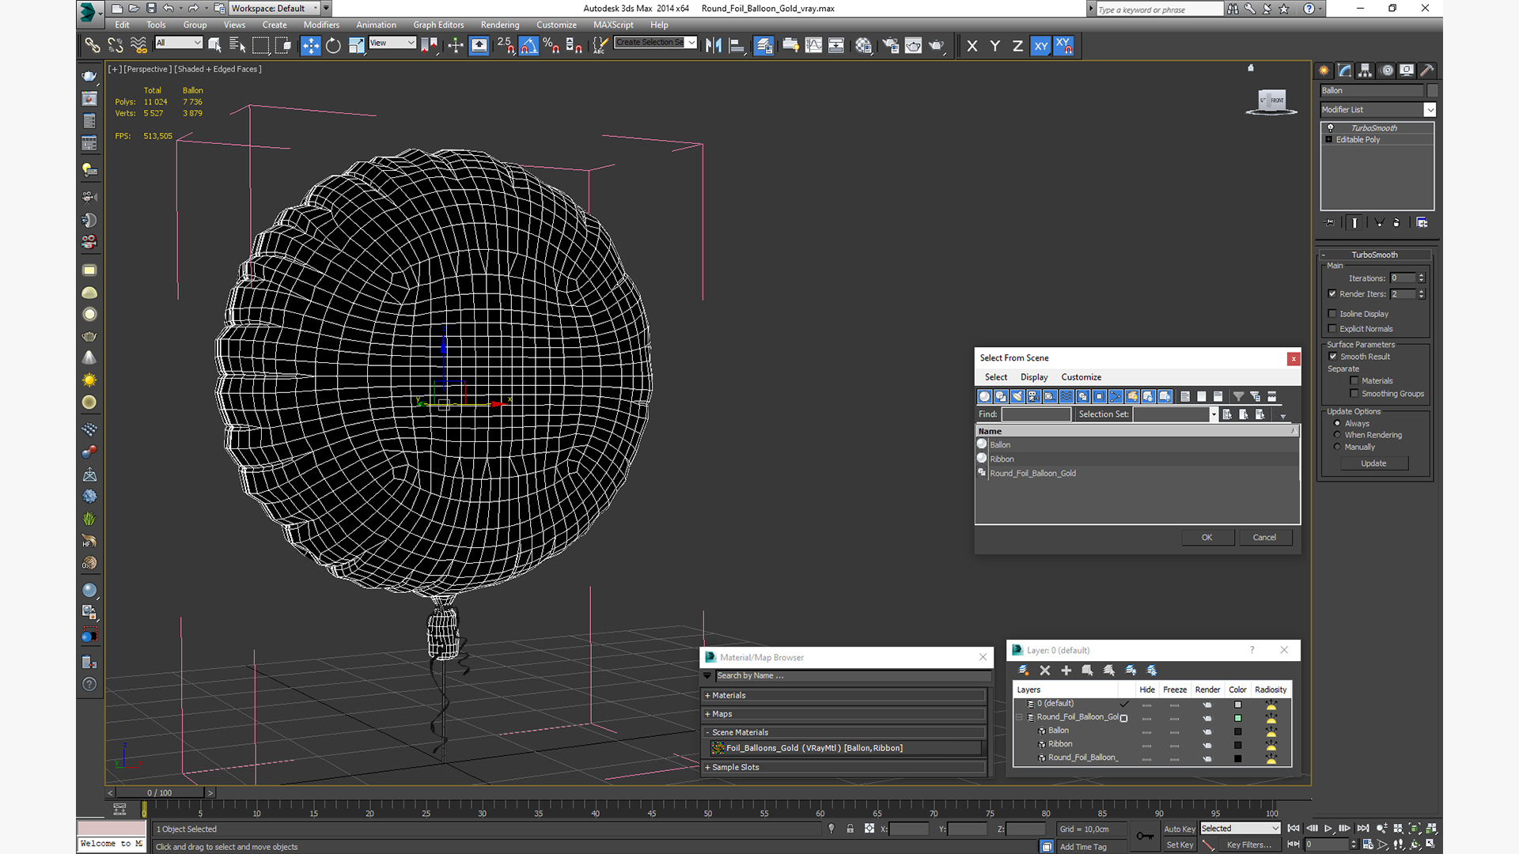Click OK in Select From Scene dialog
This screenshot has height=854, width=1519.
(1207, 538)
